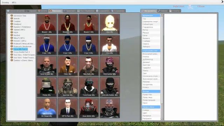Select the Цвет (Color) tool

point(151,113)
